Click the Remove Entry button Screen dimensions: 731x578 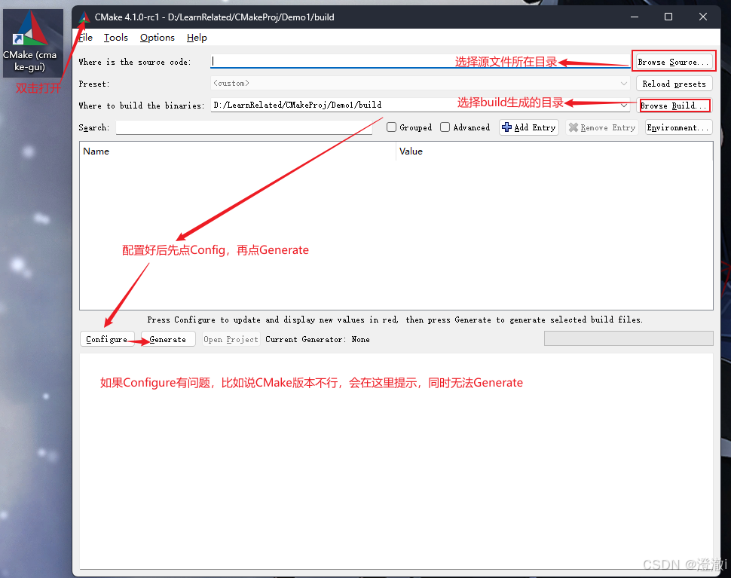602,127
